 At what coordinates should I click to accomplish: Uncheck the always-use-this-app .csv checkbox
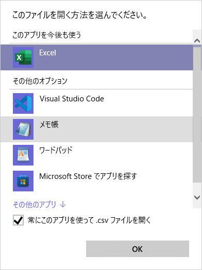[x=18, y=220]
